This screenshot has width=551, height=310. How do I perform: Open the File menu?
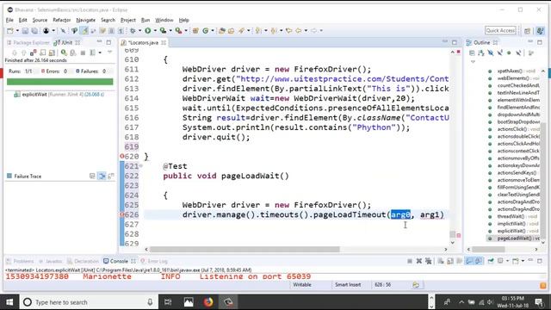click(x=9, y=20)
